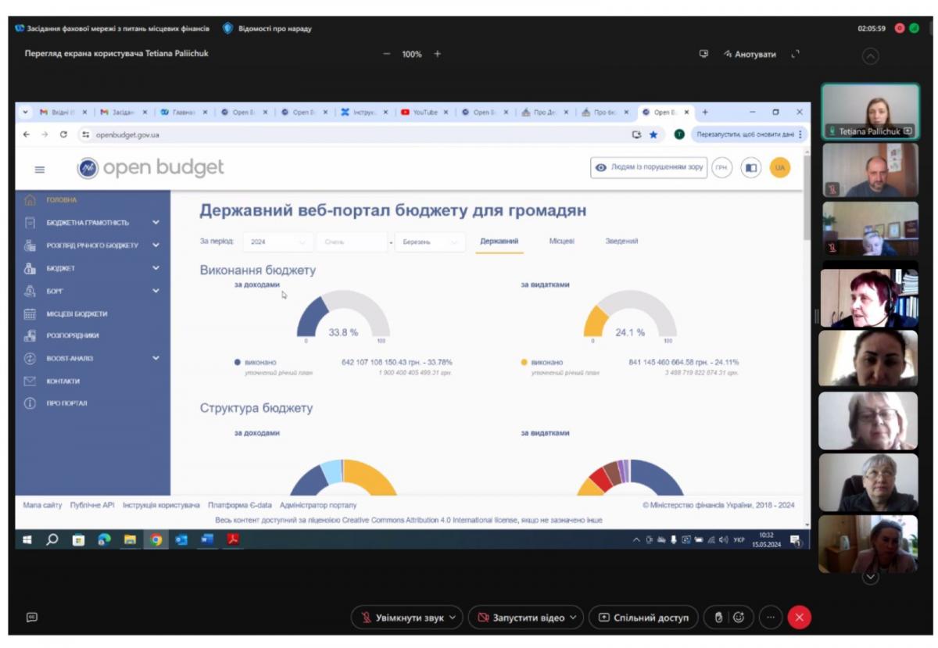This screenshot has height=648, width=938.
Task: Click Спільний доступ share button
Action: [x=643, y=618]
